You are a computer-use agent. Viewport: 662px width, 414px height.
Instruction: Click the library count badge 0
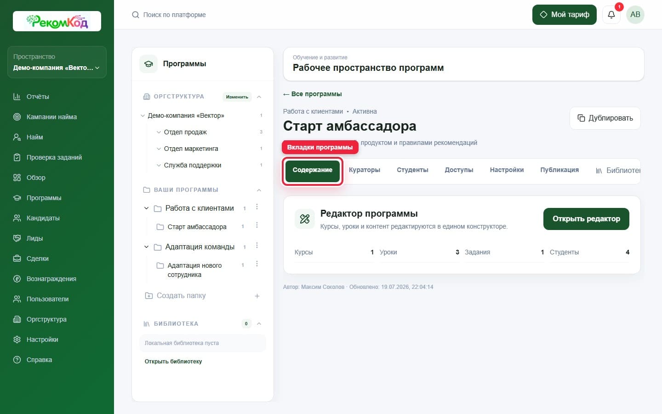(246, 324)
